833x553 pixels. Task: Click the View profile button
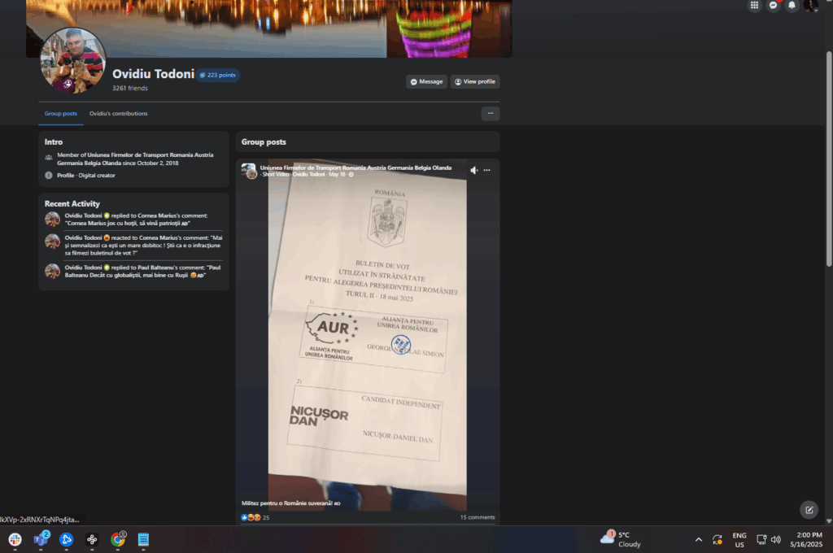pos(475,82)
